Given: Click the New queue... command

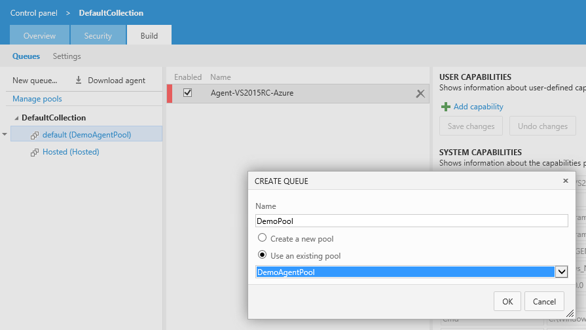Looking at the screenshot, I should coord(35,81).
